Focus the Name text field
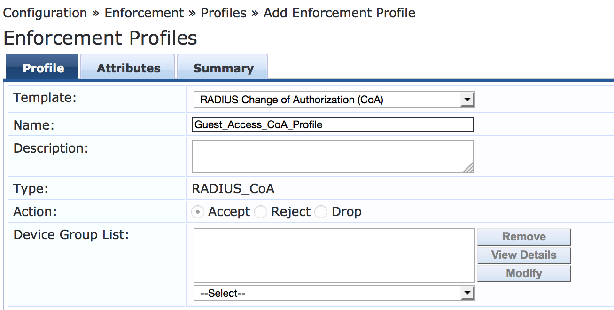Image resolution: width=614 pixels, height=310 pixels. click(x=332, y=124)
